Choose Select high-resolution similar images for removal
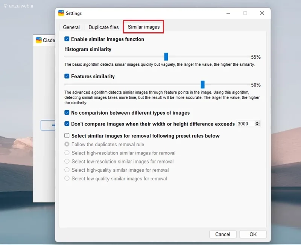This screenshot has width=301, height=245. click(67, 153)
